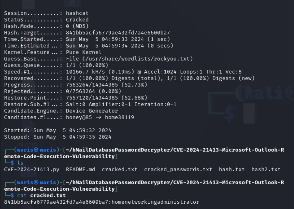Click the Kali skull symbol in first prompt
The height and width of the screenshot is (209, 294).
coord(36,150)
